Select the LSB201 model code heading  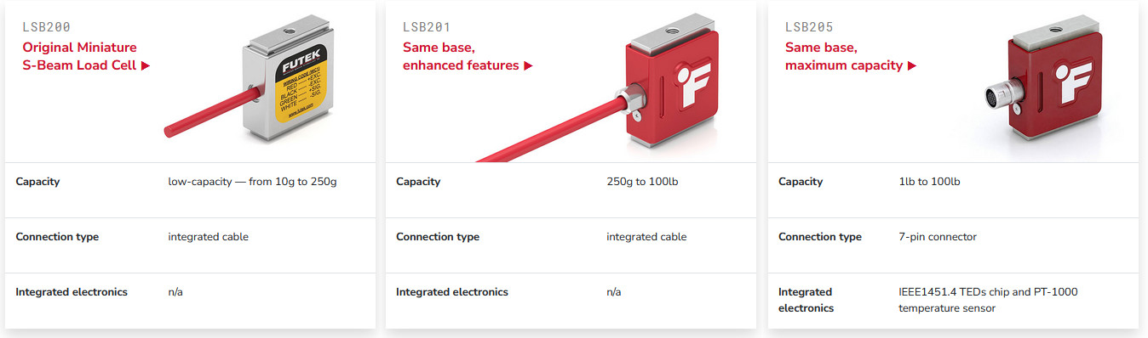coord(427,27)
